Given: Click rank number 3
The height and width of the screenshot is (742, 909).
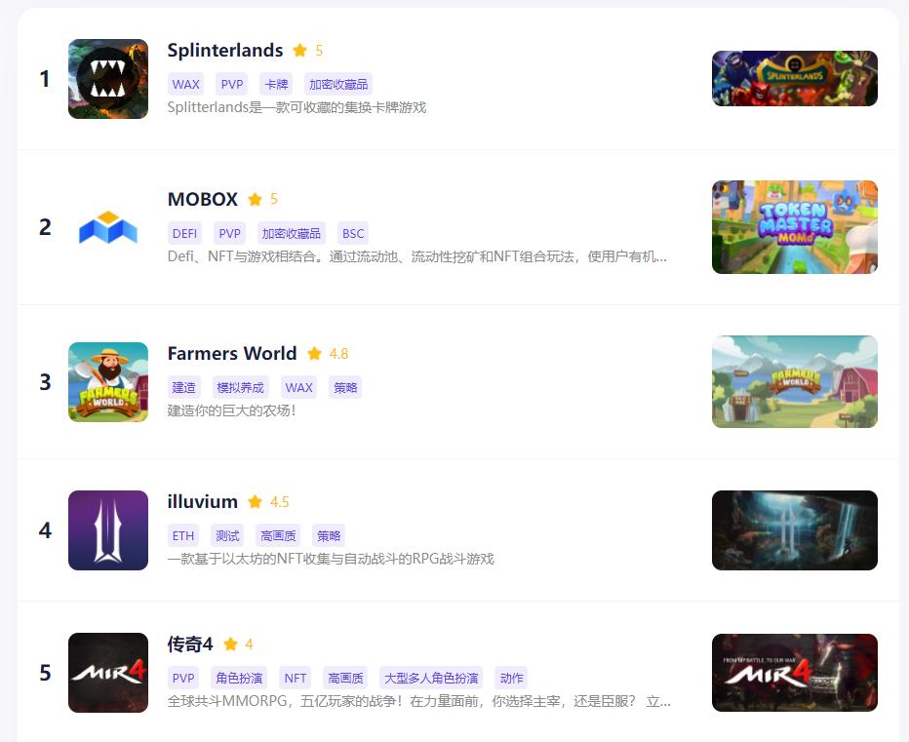Looking at the screenshot, I should pos(45,382).
